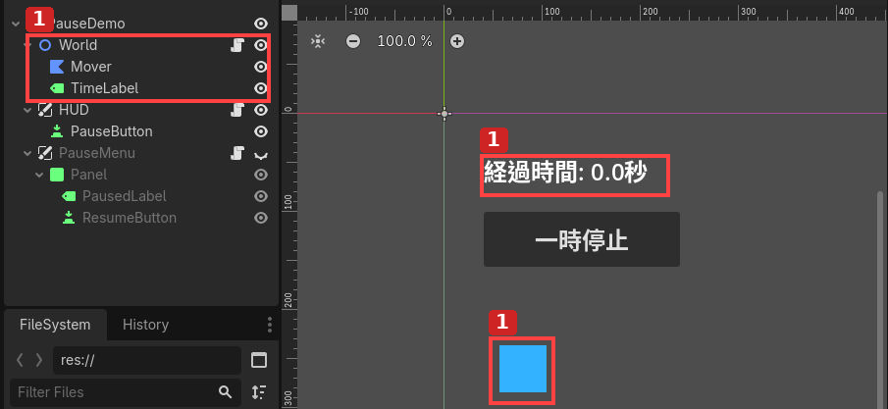Switch to the History tab

145,325
